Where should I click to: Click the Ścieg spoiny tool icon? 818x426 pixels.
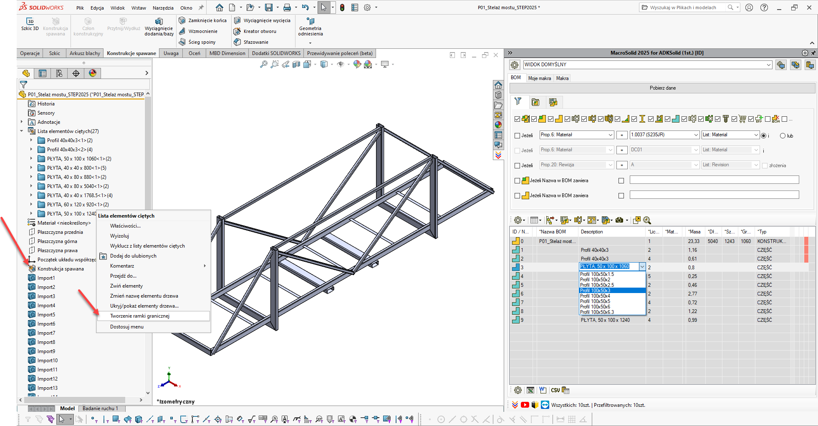(182, 42)
